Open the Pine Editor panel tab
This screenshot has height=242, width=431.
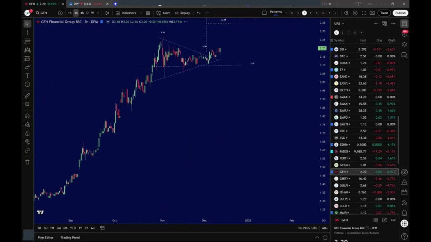click(46, 237)
